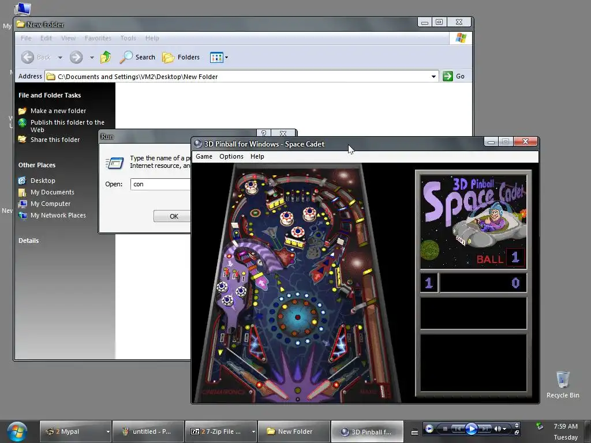591x443 pixels.
Task: Open the Options menu in 3D Pinball
Action: coord(231,156)
